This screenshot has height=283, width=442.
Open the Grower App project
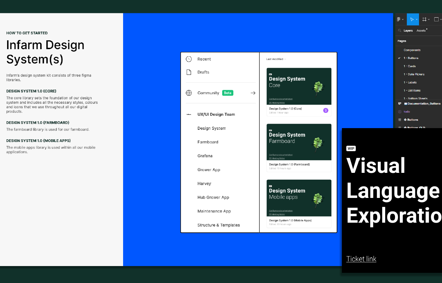tap(209, 170)
